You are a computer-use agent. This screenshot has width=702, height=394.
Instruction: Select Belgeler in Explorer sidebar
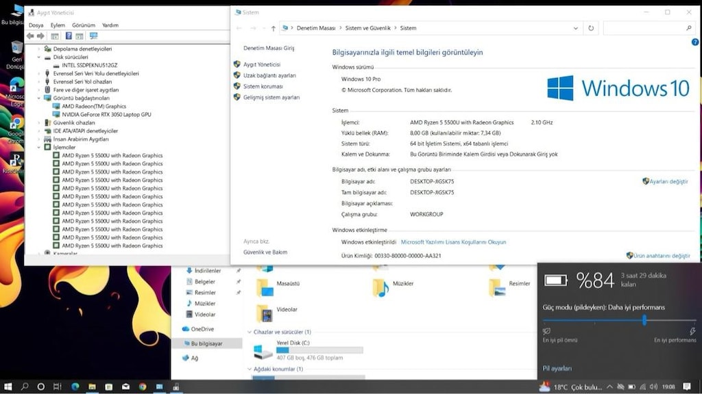tap(204, 282)
